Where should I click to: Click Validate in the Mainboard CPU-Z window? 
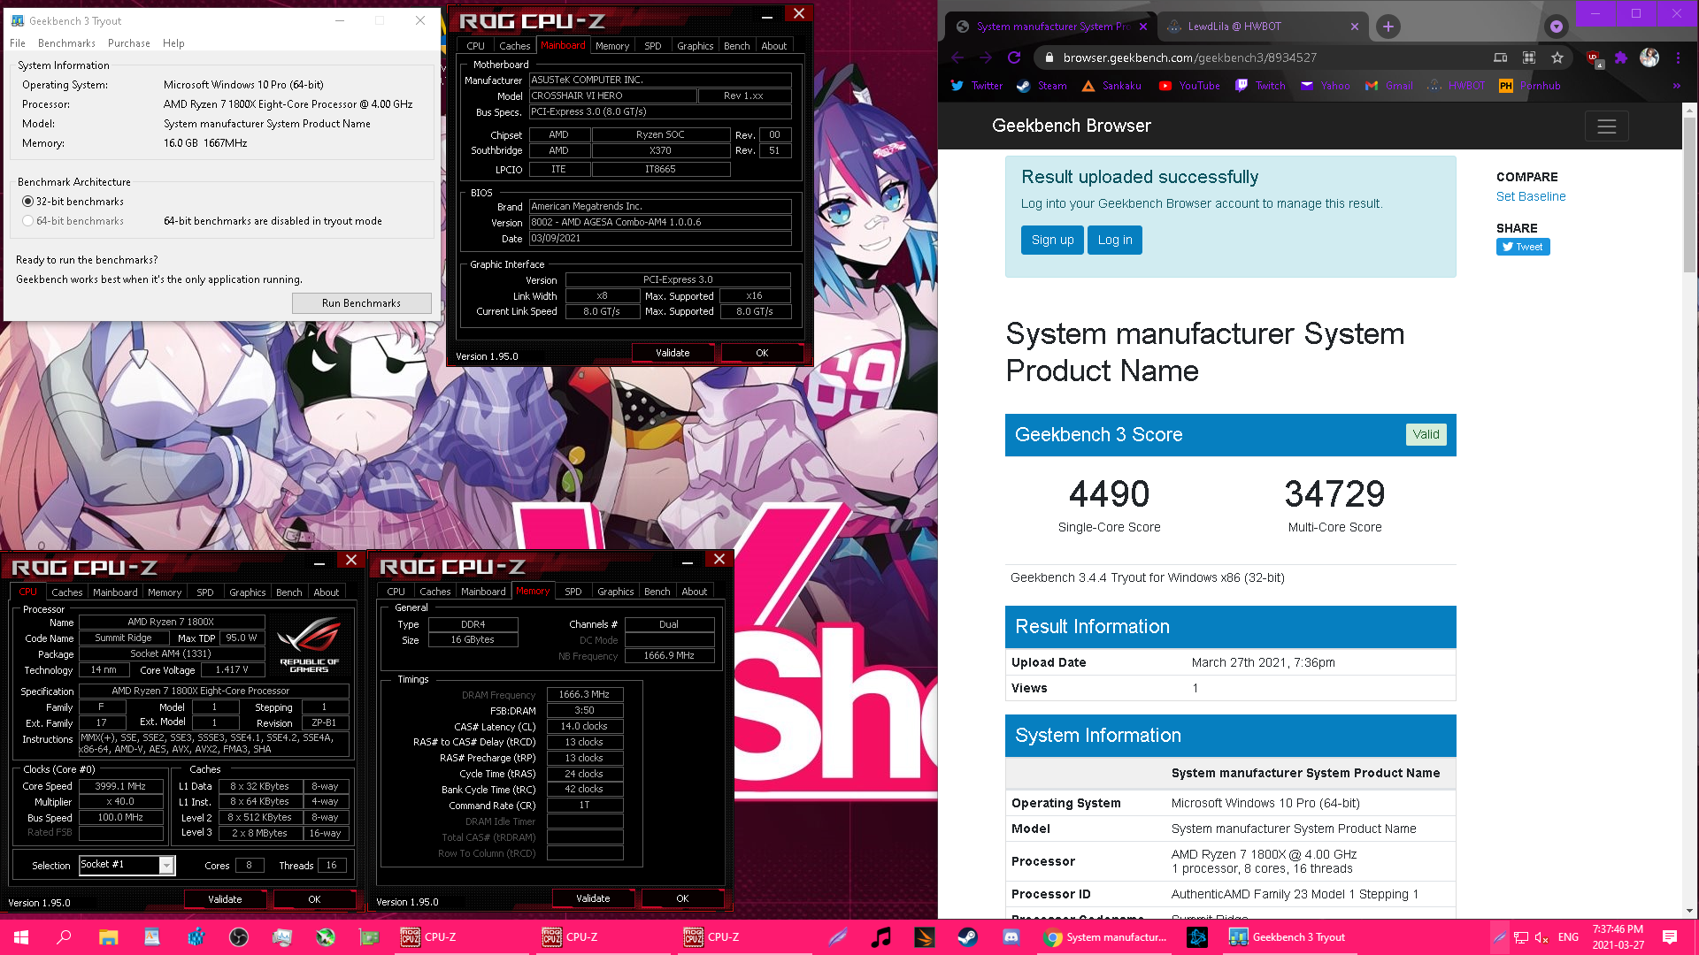(673, 353)
